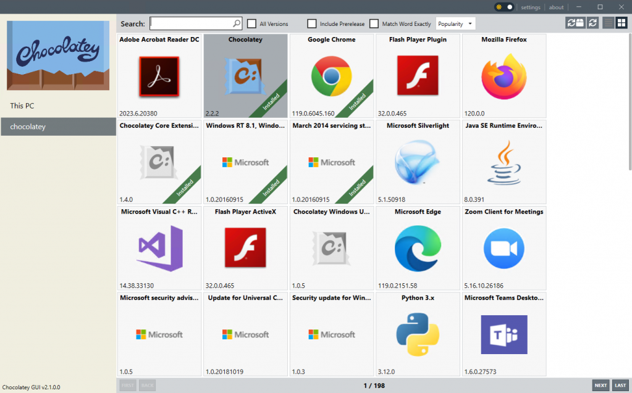
Task: Select Microsoft Visual C++ Redistributable icon
Action: click(x=159, y=249)
